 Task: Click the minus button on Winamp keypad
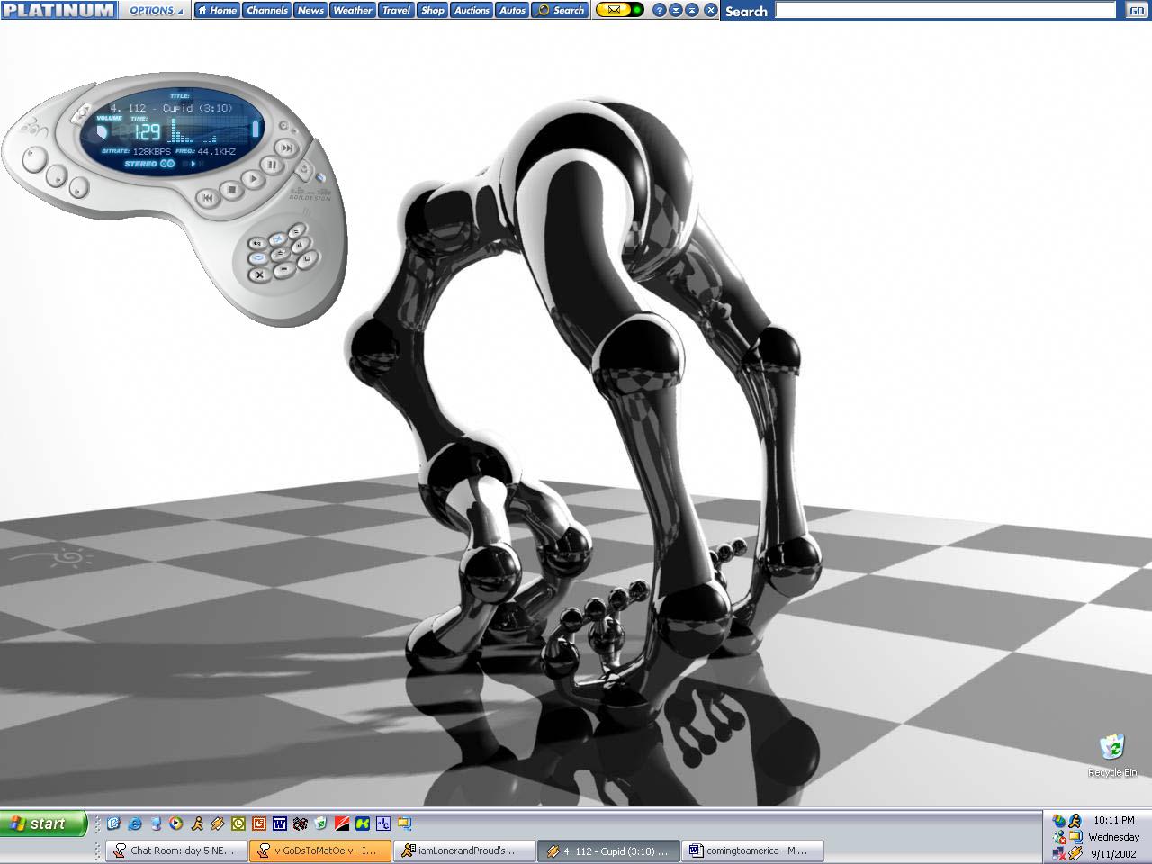(x=283, y=269)
